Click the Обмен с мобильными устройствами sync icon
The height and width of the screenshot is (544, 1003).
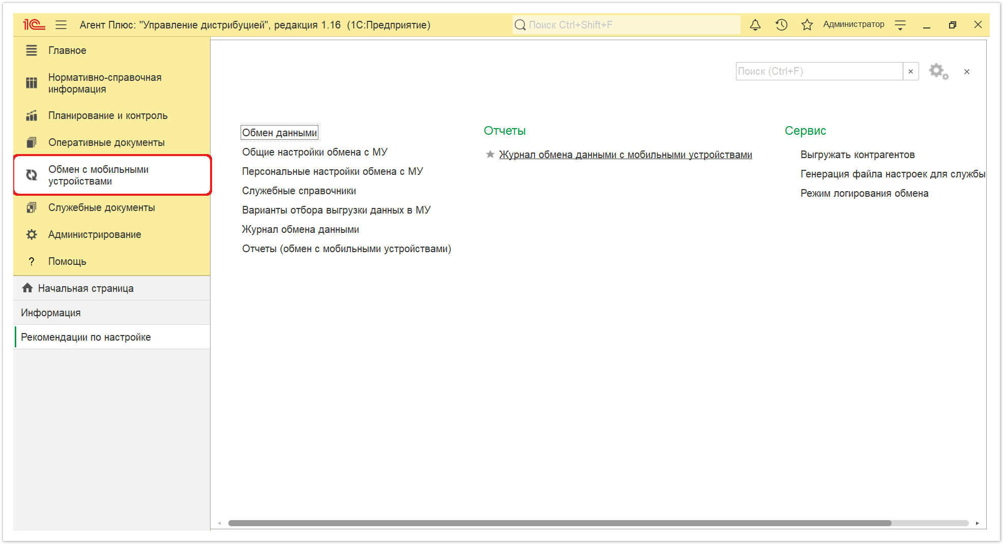pyautogui.click(x=32, y=175)
